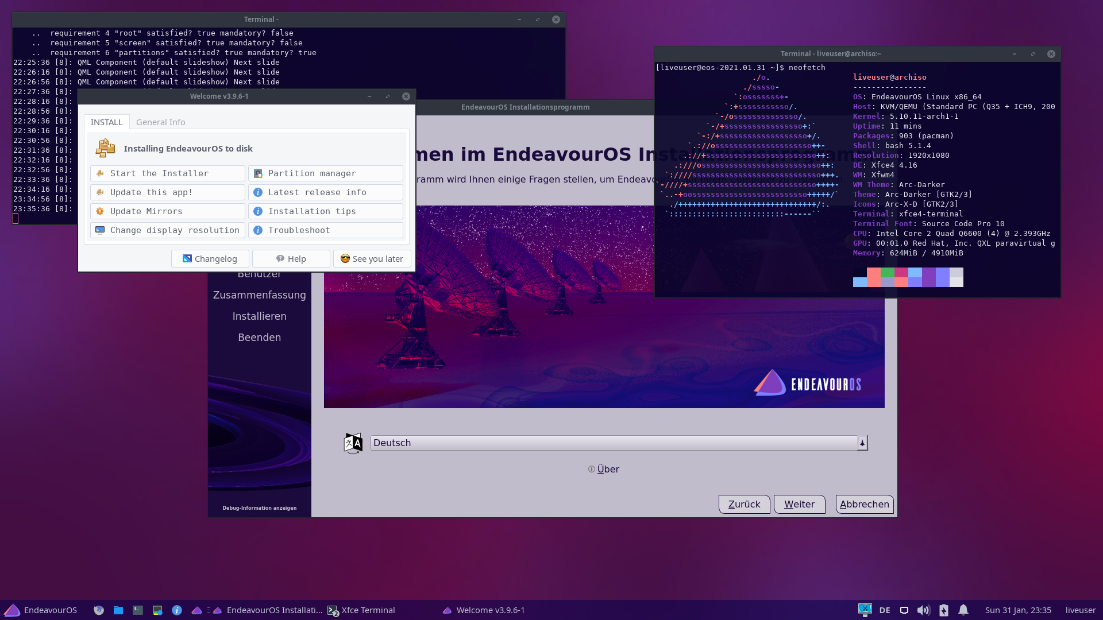The height and width of the screenshot is (620, 1103).
Task: Launch the terminal emulator panel icon
Action: [138, 610]
